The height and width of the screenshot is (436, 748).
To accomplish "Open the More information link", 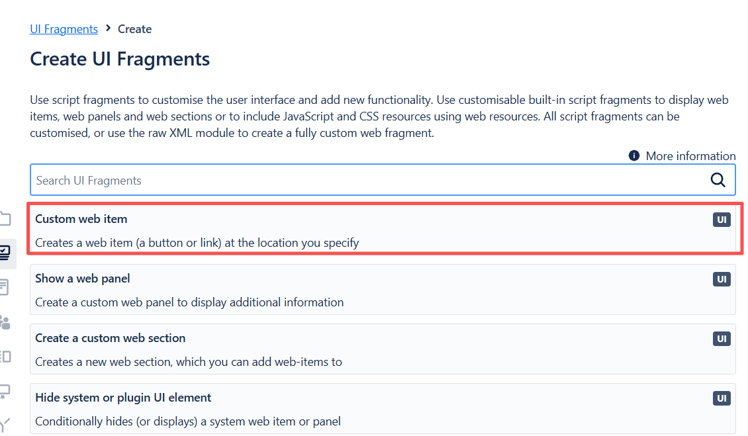I will point(690,156).
